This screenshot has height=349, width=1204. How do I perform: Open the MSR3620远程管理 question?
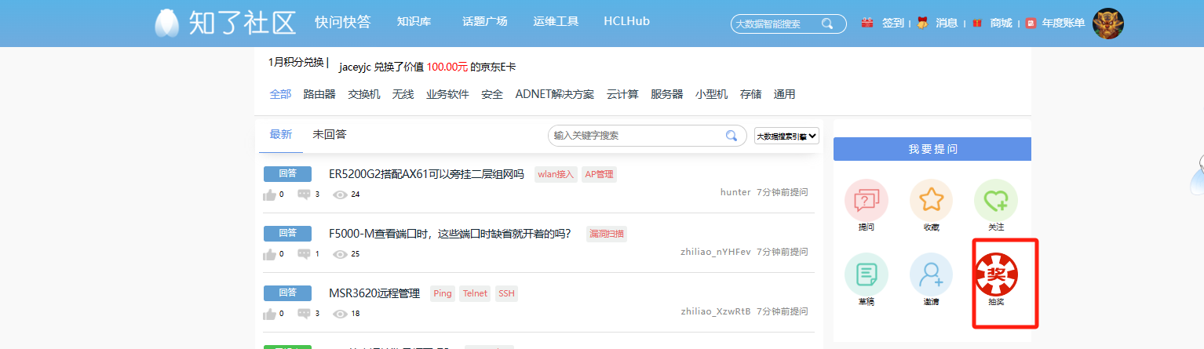pyautogui.click(x=374, y=293)
